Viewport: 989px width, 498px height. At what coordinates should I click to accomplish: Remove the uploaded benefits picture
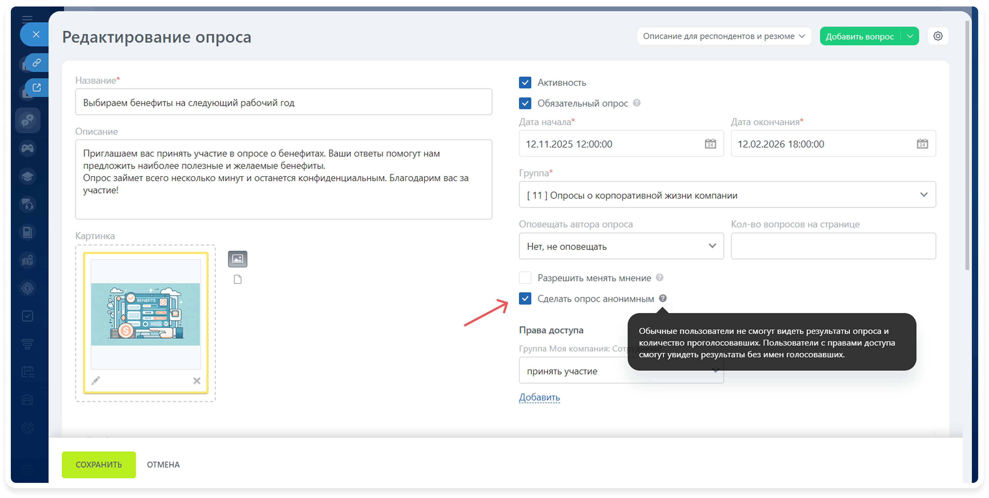coord(196,381)
